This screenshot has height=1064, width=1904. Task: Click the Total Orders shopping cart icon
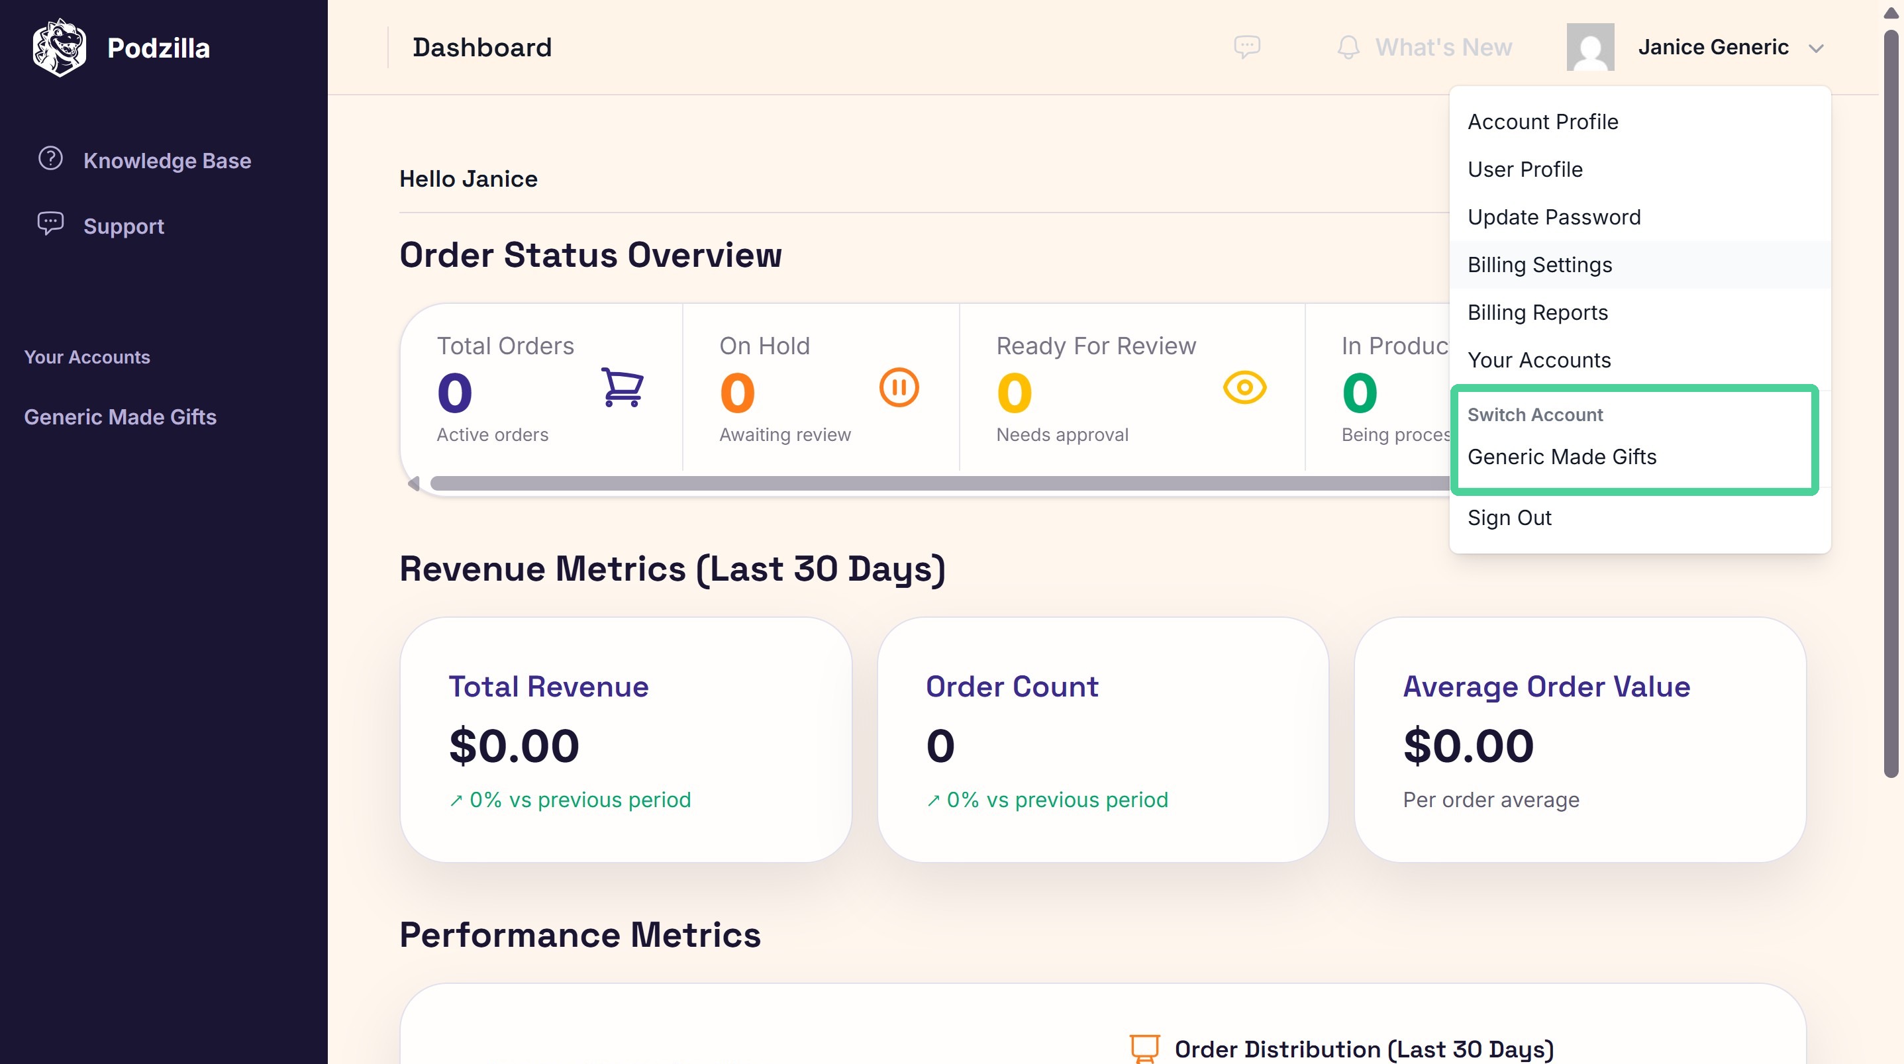623,387
